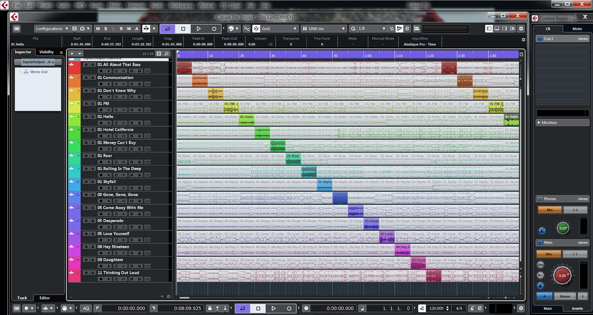Toggle global Solo state S button in toolbar
This screenshot has width=593, height=315.
(106, 29)
